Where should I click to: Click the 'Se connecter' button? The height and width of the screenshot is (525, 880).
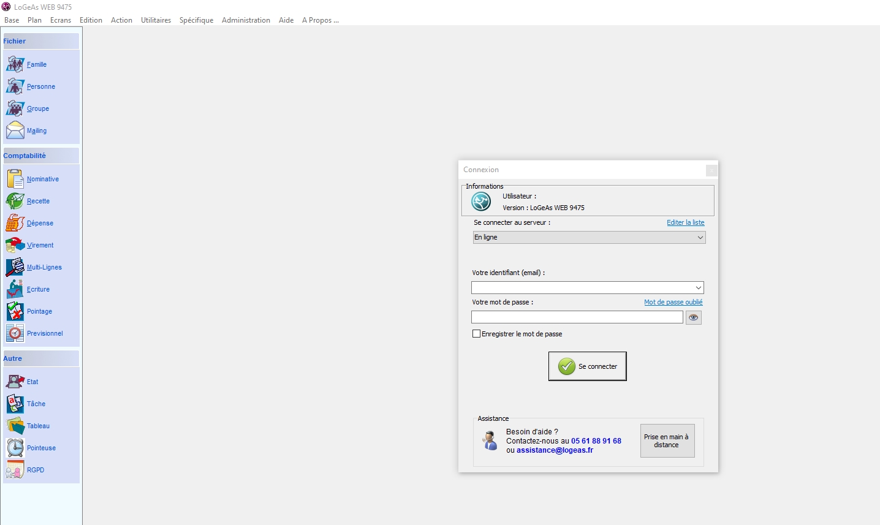(587, 366)
